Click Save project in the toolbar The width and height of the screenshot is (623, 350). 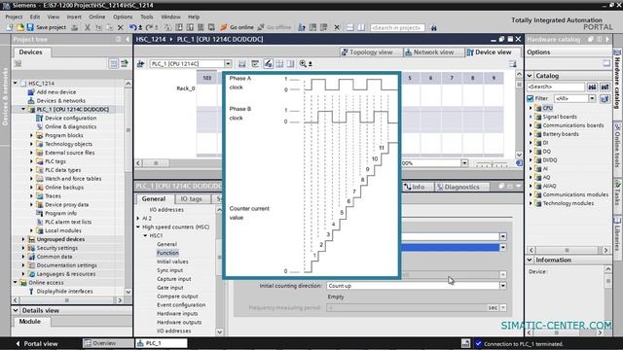46,27
